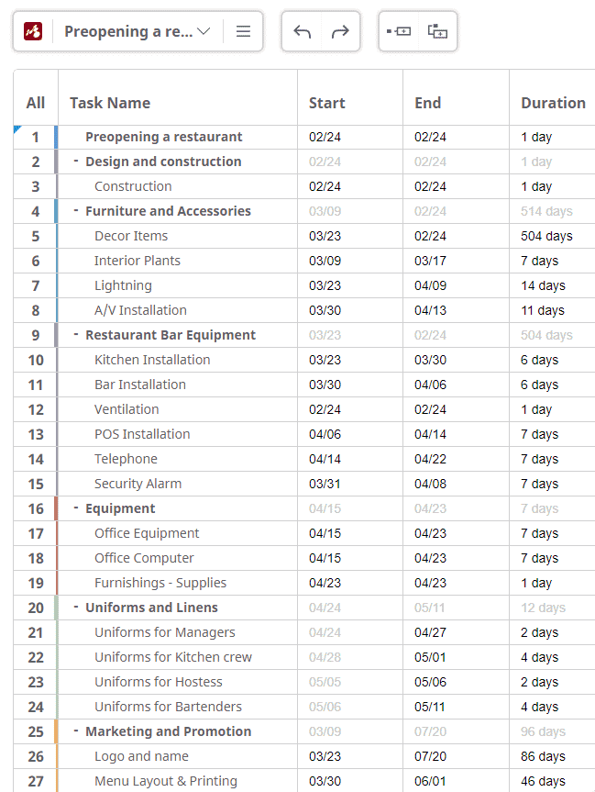The width and height of the screenshot is (595, 792).
Task: Collapse the Restaurant Bar Equipment group
Action: click(76, 334)
